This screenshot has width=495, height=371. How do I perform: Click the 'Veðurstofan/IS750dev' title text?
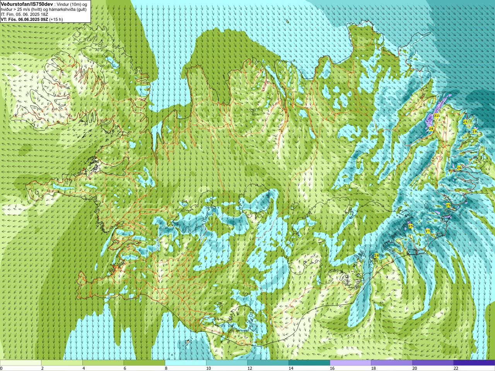tap(27, 4)
